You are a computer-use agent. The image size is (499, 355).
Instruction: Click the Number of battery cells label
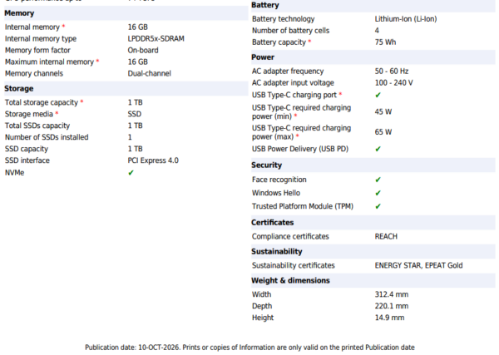(x=290, y=31)
